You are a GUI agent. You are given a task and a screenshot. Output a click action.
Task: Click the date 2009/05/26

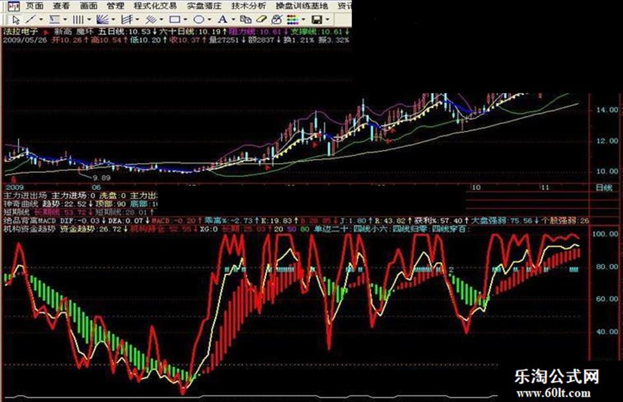pos(26,40)
